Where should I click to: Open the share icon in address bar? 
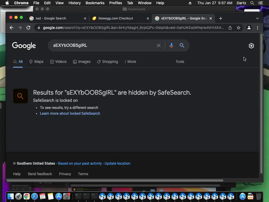pos(230,28)
